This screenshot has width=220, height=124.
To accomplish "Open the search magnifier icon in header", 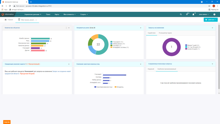I will tap(181, 14).
